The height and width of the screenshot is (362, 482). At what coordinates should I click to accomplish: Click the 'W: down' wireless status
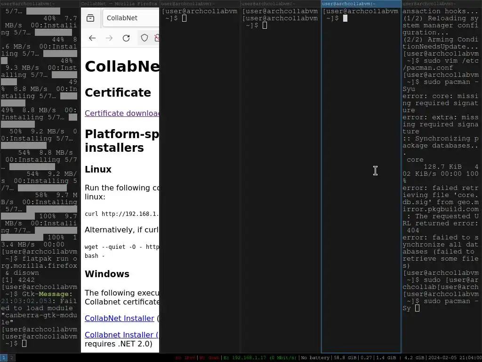(x=209, y=358)
